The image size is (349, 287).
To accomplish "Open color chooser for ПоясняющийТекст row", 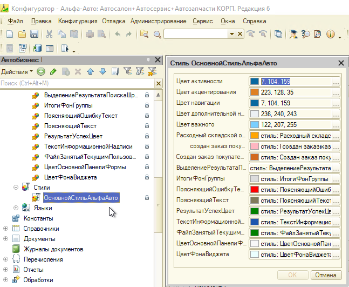I will point(336,201).
